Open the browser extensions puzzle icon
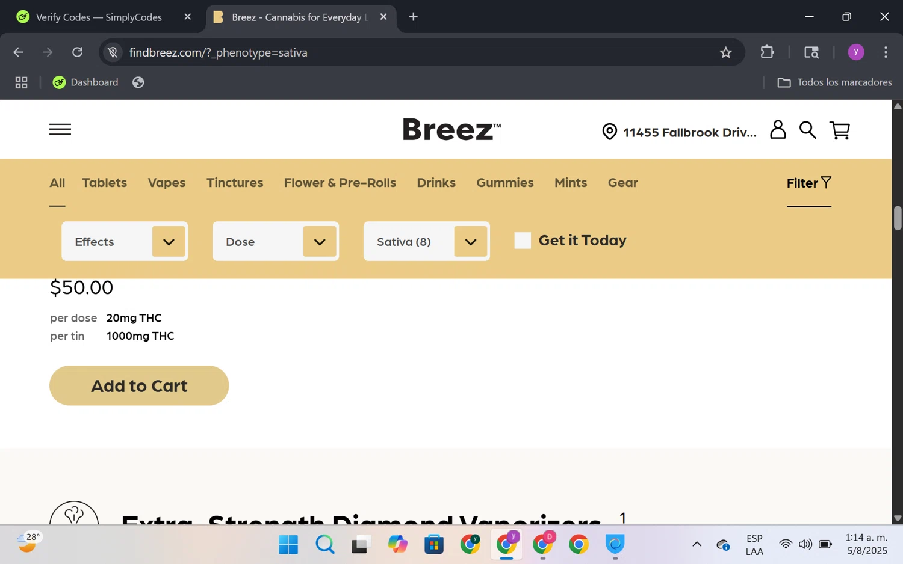The image size is (903, 564). [x=767, y=52]
